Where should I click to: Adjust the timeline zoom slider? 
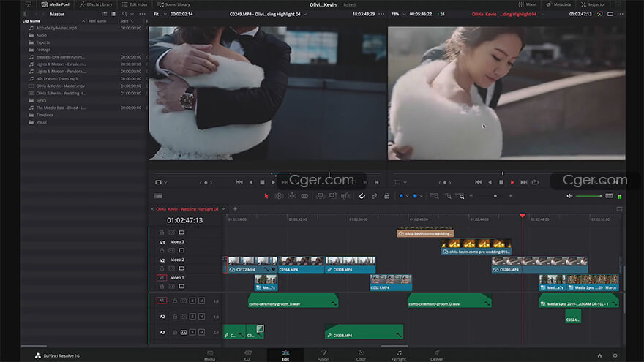click(495, 196)
